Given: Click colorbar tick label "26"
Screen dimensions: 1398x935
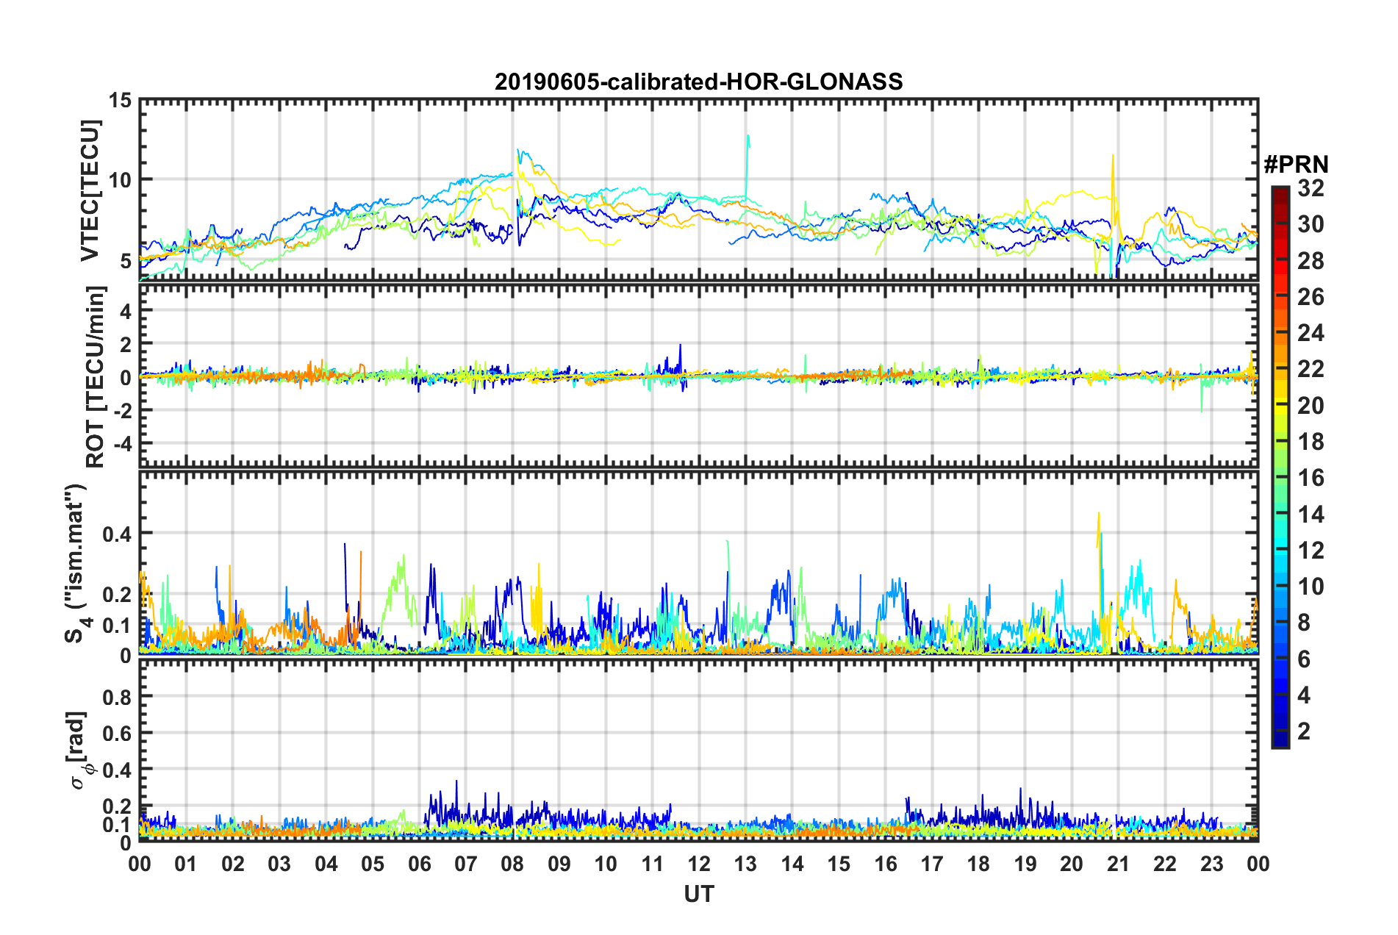Looking at the screenshot, I should pos(1311,297).
